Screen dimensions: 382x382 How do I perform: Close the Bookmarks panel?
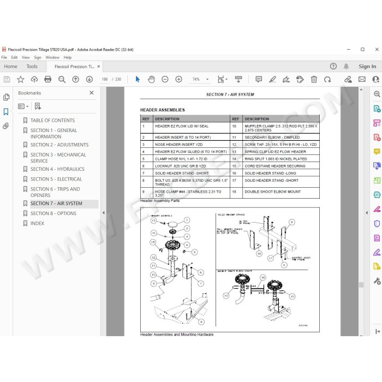(92, 93)
